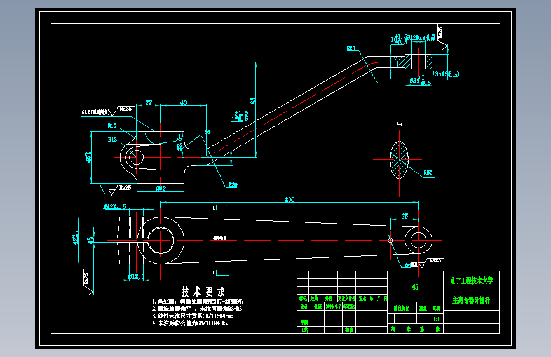The image size is (551, 357).
Task: Click the 2006.6.7 date cell
Action: 333,306
